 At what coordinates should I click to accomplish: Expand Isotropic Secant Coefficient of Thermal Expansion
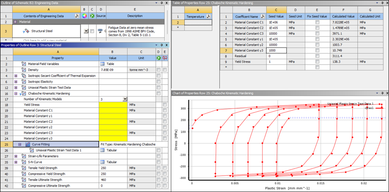tap(16, 75)
